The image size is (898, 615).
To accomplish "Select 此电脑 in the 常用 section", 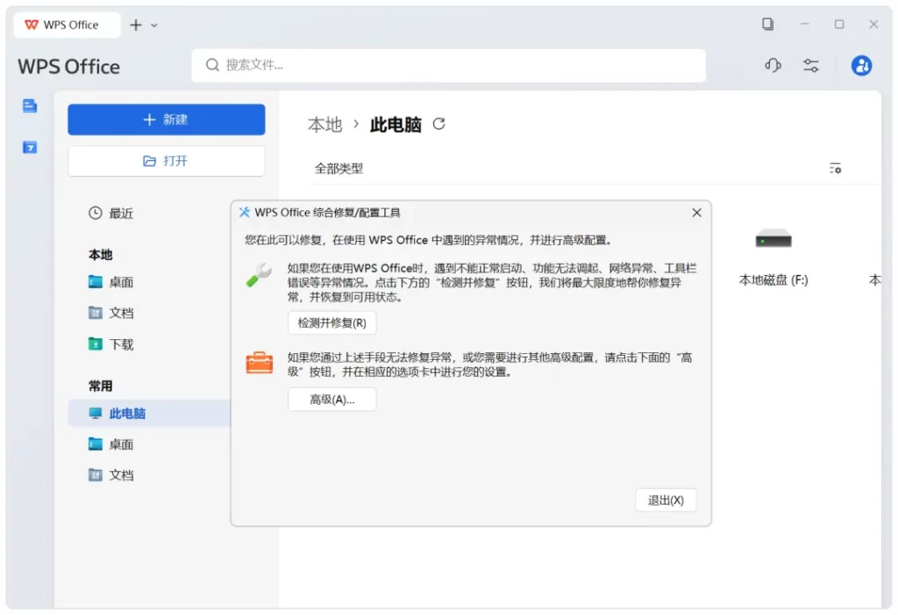I will [149, 413].
